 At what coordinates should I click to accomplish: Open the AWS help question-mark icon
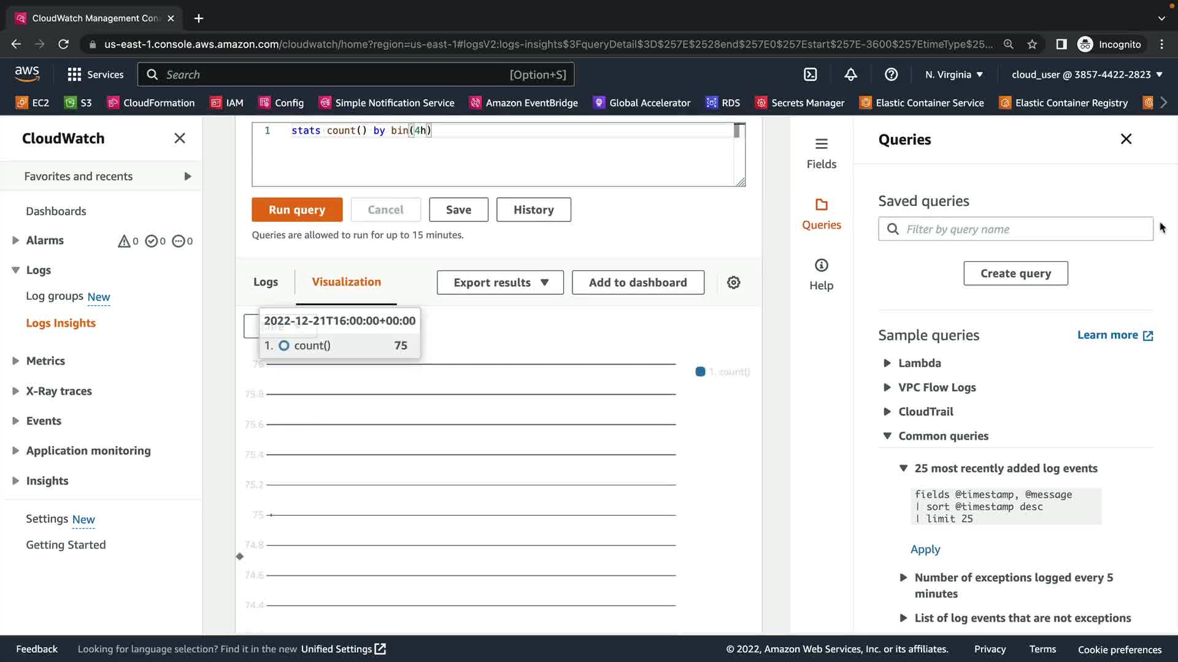point(891,75)
